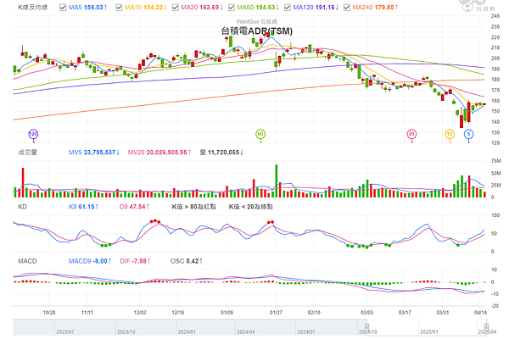
Task: Grab the right range slider handle
Action: pyautogui.click(x=486, y=326)
